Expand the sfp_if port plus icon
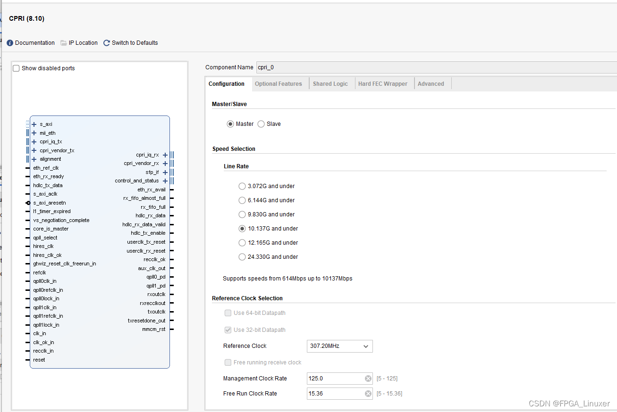The width and height of the screenshot is (617, 412). click(165, 173)
